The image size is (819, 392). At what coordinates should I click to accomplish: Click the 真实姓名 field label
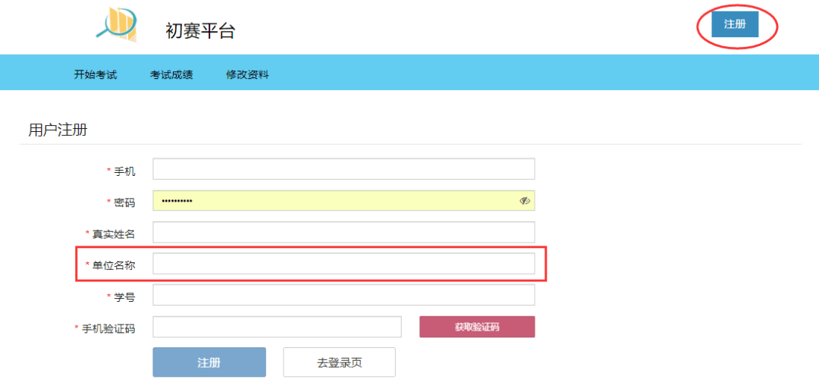(x=114, y=234)
